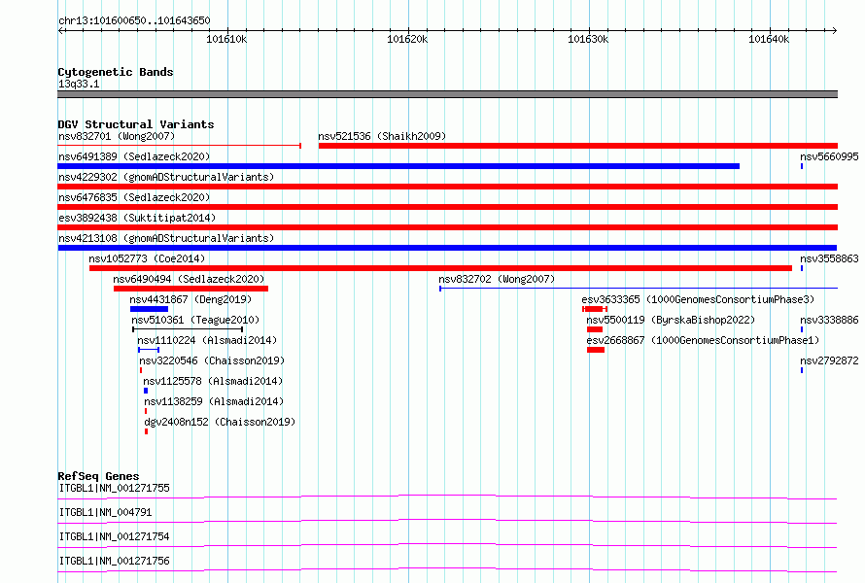Select nsv5500119 (ByrskaBishop2022) label
865x583 pixels.
click(671, 320)
